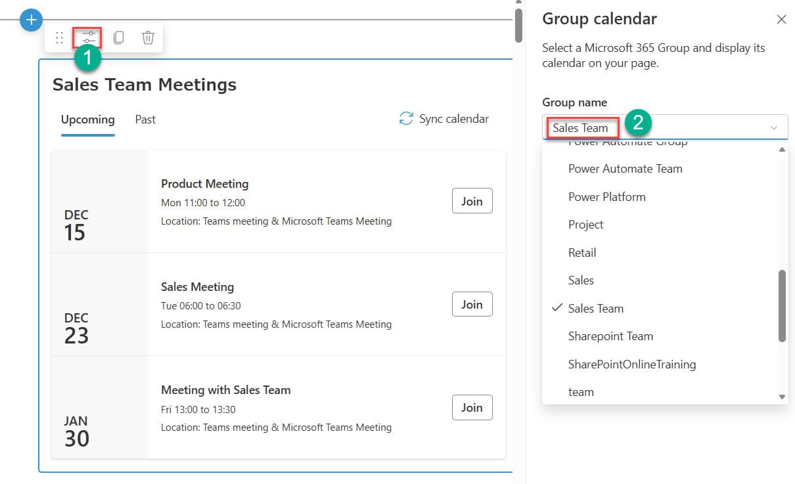Screen dimensions: 795x484
Task: Select Retail from the group list
Action: 582,252
